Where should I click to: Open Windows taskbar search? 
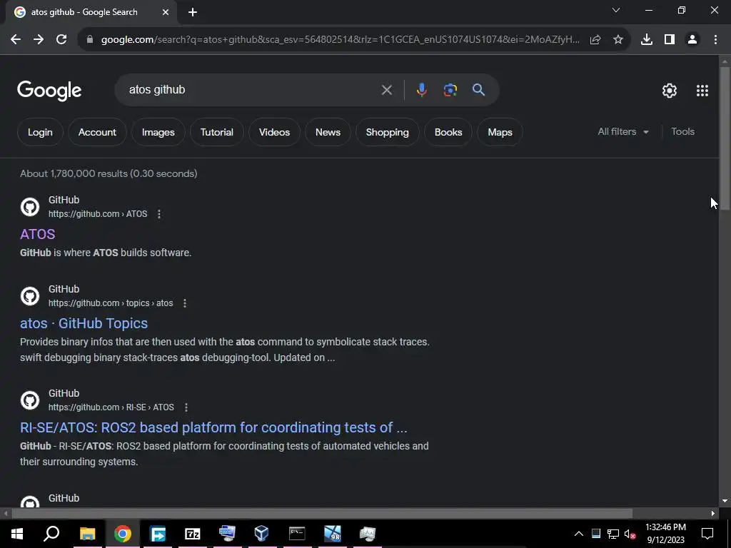(x=51, y=534)
